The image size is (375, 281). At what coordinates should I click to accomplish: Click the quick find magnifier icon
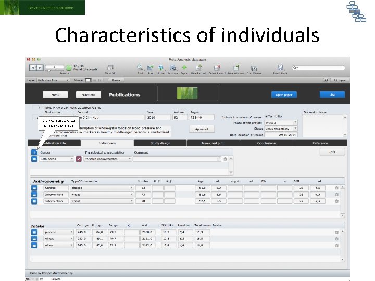[x=296, y=68]
